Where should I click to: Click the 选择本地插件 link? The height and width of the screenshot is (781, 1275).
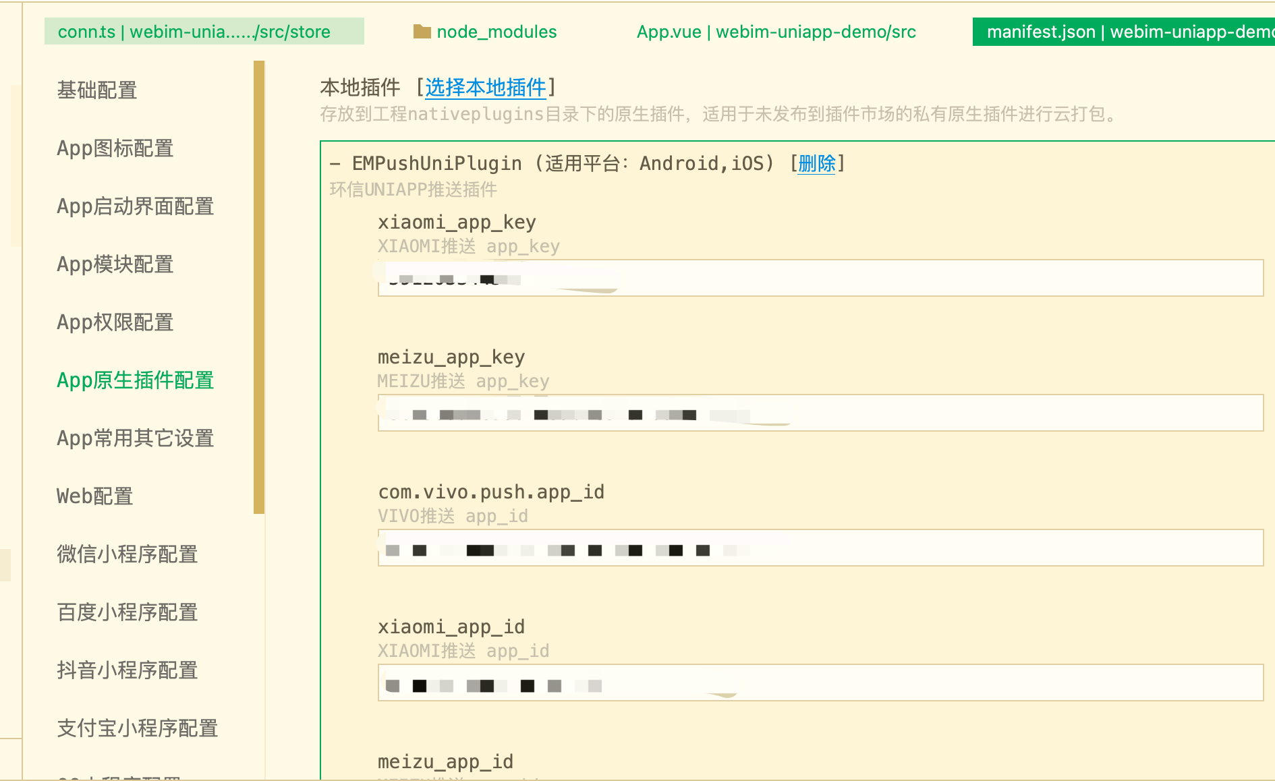pyautogui.click(x=485, y=88)
